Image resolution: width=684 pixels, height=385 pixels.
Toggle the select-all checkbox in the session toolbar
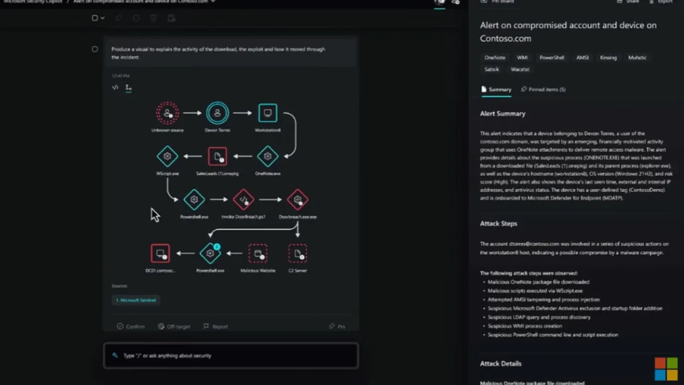click(x=95, y=18)
